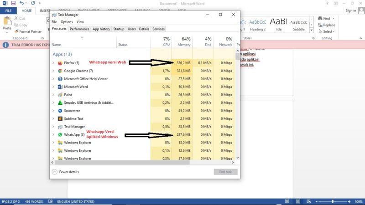Click the Smadav USB Antivirus icon
Screen dimensions: 365x205
(x=60, y=103)
